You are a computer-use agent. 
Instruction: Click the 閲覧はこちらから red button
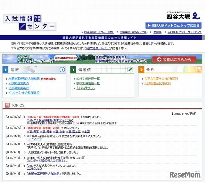[174, 59]
